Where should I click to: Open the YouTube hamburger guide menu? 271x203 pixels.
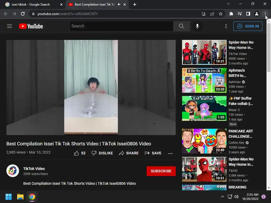coord(10,26)
